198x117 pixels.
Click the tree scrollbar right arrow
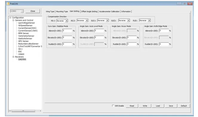[41, 111]
